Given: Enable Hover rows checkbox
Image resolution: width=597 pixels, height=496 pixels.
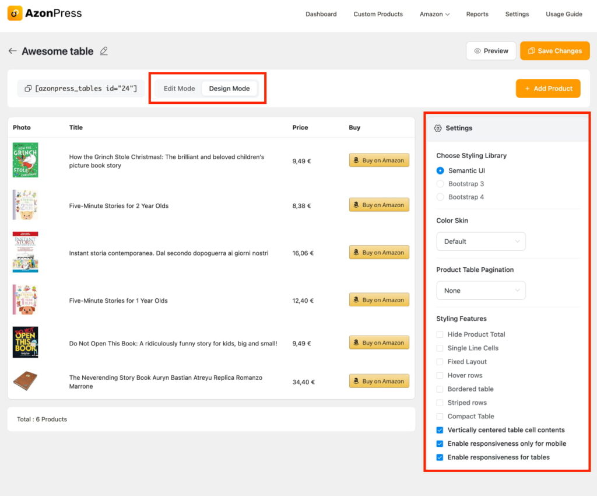Looking at the screenshot, I should pyautogui.click(x=440, y=376).
